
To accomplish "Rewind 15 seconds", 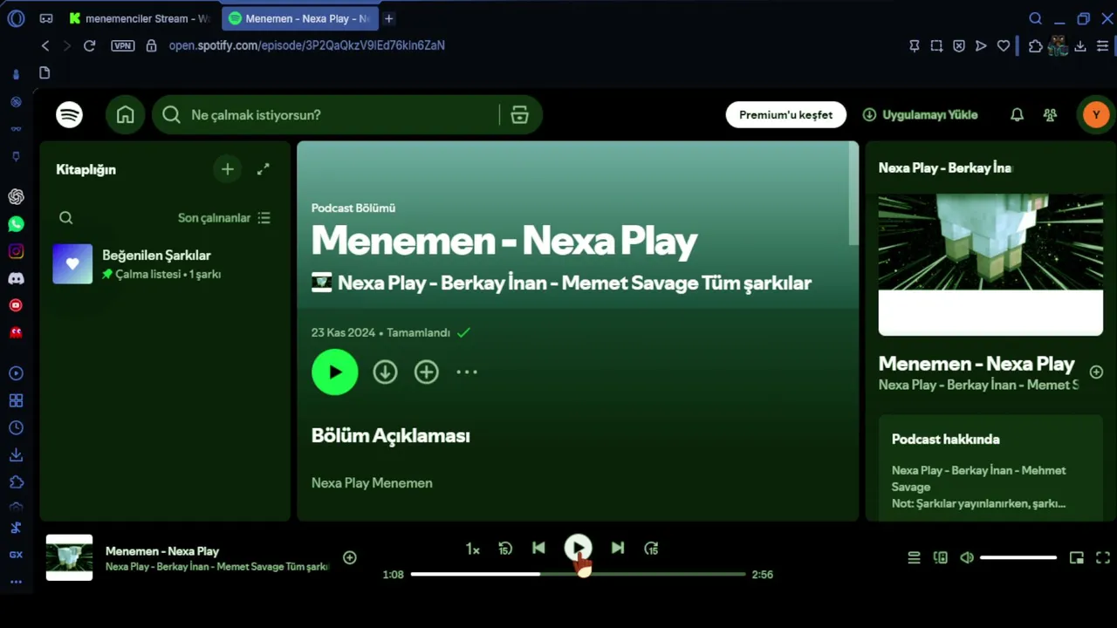I will point(505,549).
